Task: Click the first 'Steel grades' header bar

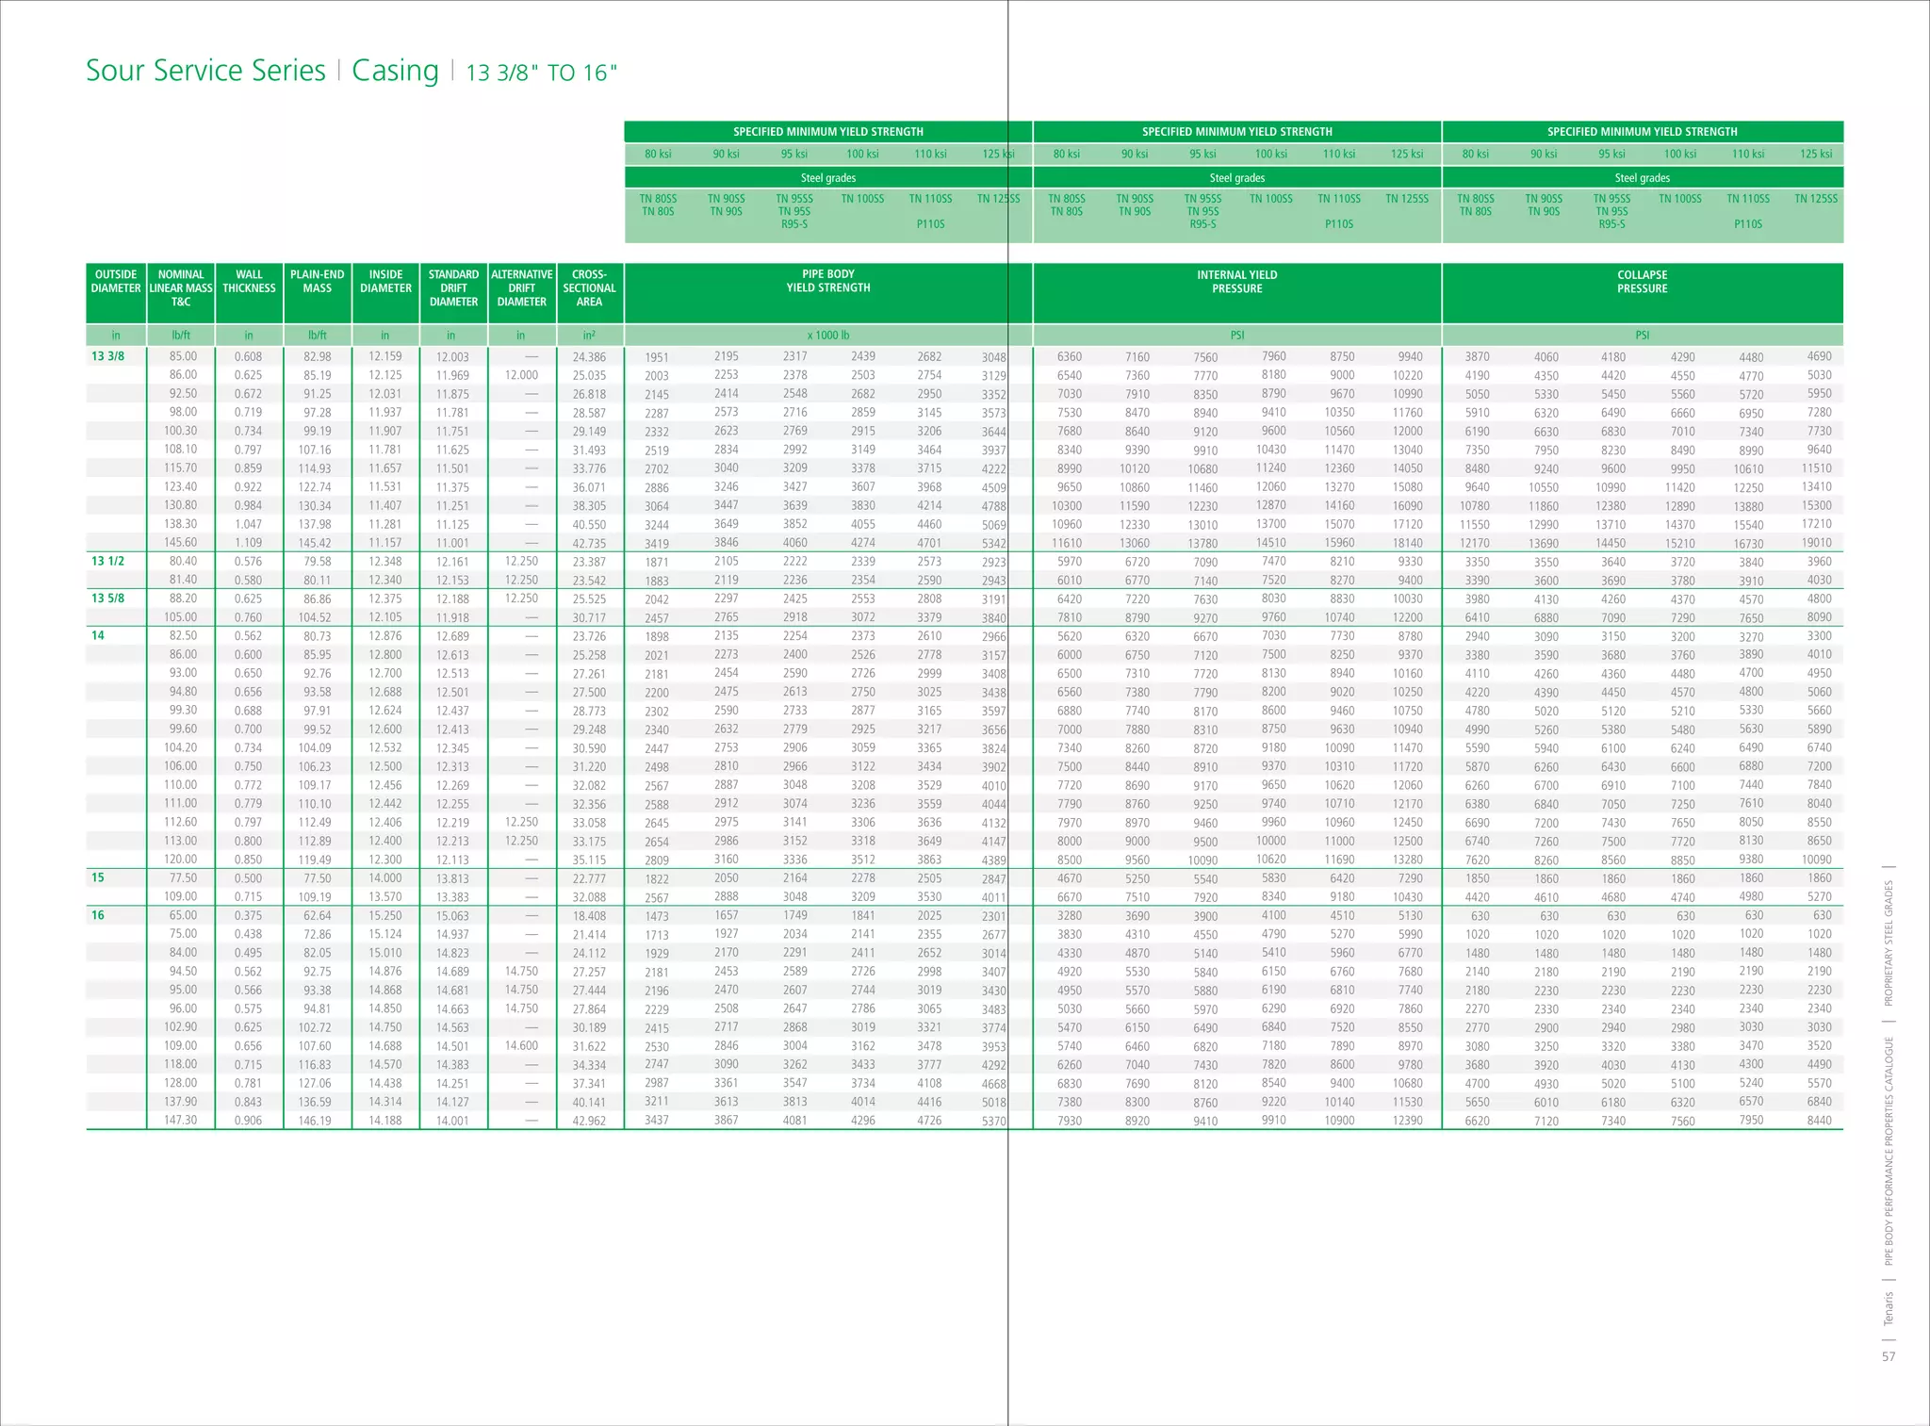Action: click(x=827, y=178)
